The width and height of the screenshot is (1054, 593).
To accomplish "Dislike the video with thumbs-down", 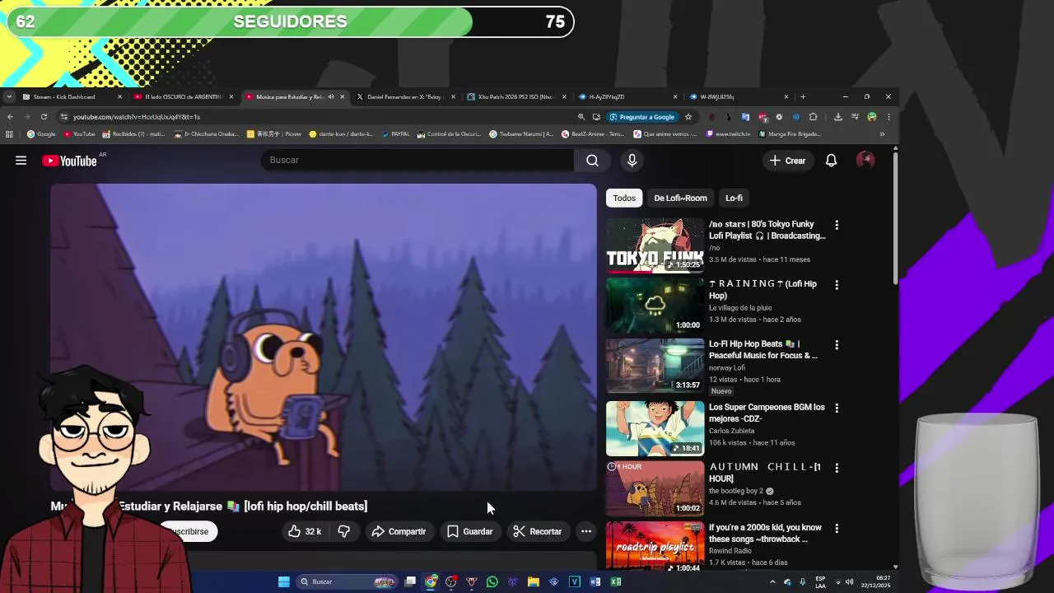I will point(344,531).
